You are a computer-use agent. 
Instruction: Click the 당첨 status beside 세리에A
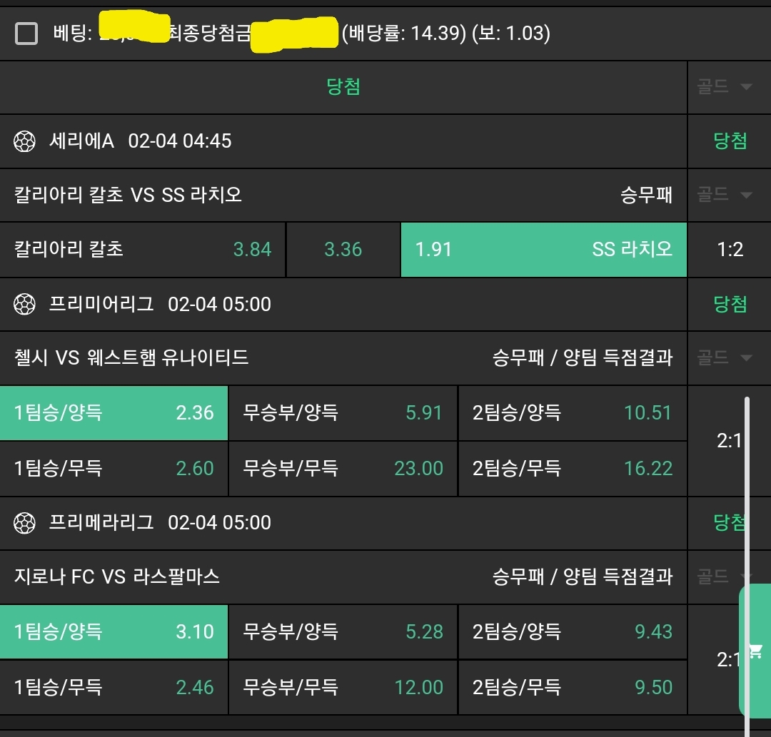click(730, 141)
